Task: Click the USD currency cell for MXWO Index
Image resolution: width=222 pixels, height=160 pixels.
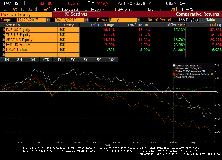Action: [68, 50]
